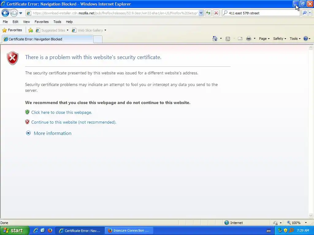Click the 7:29 AM system clock
This screenshot has height=235, width=314.
(x=303, y=230)
